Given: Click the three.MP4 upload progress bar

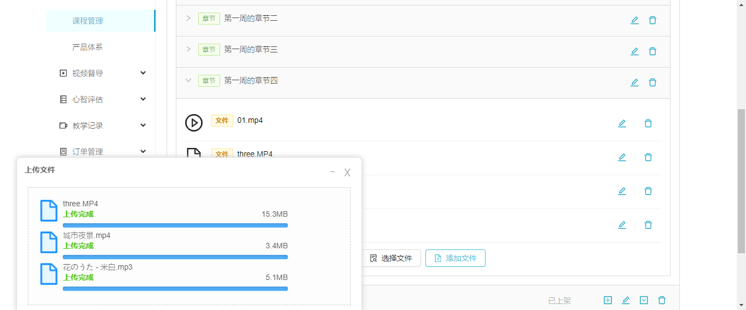Looking at the screenshot, I should (175, 225).
